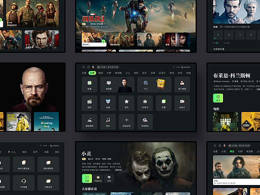Click the 添加应用 plus tile
The height and width of the screenshot is (195, 260).
(126, 121)
